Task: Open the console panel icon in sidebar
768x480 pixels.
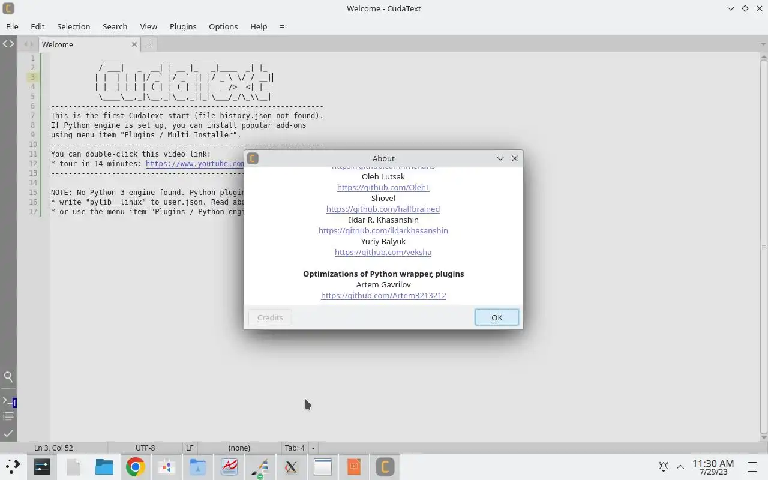Action: tap(8, 401)
